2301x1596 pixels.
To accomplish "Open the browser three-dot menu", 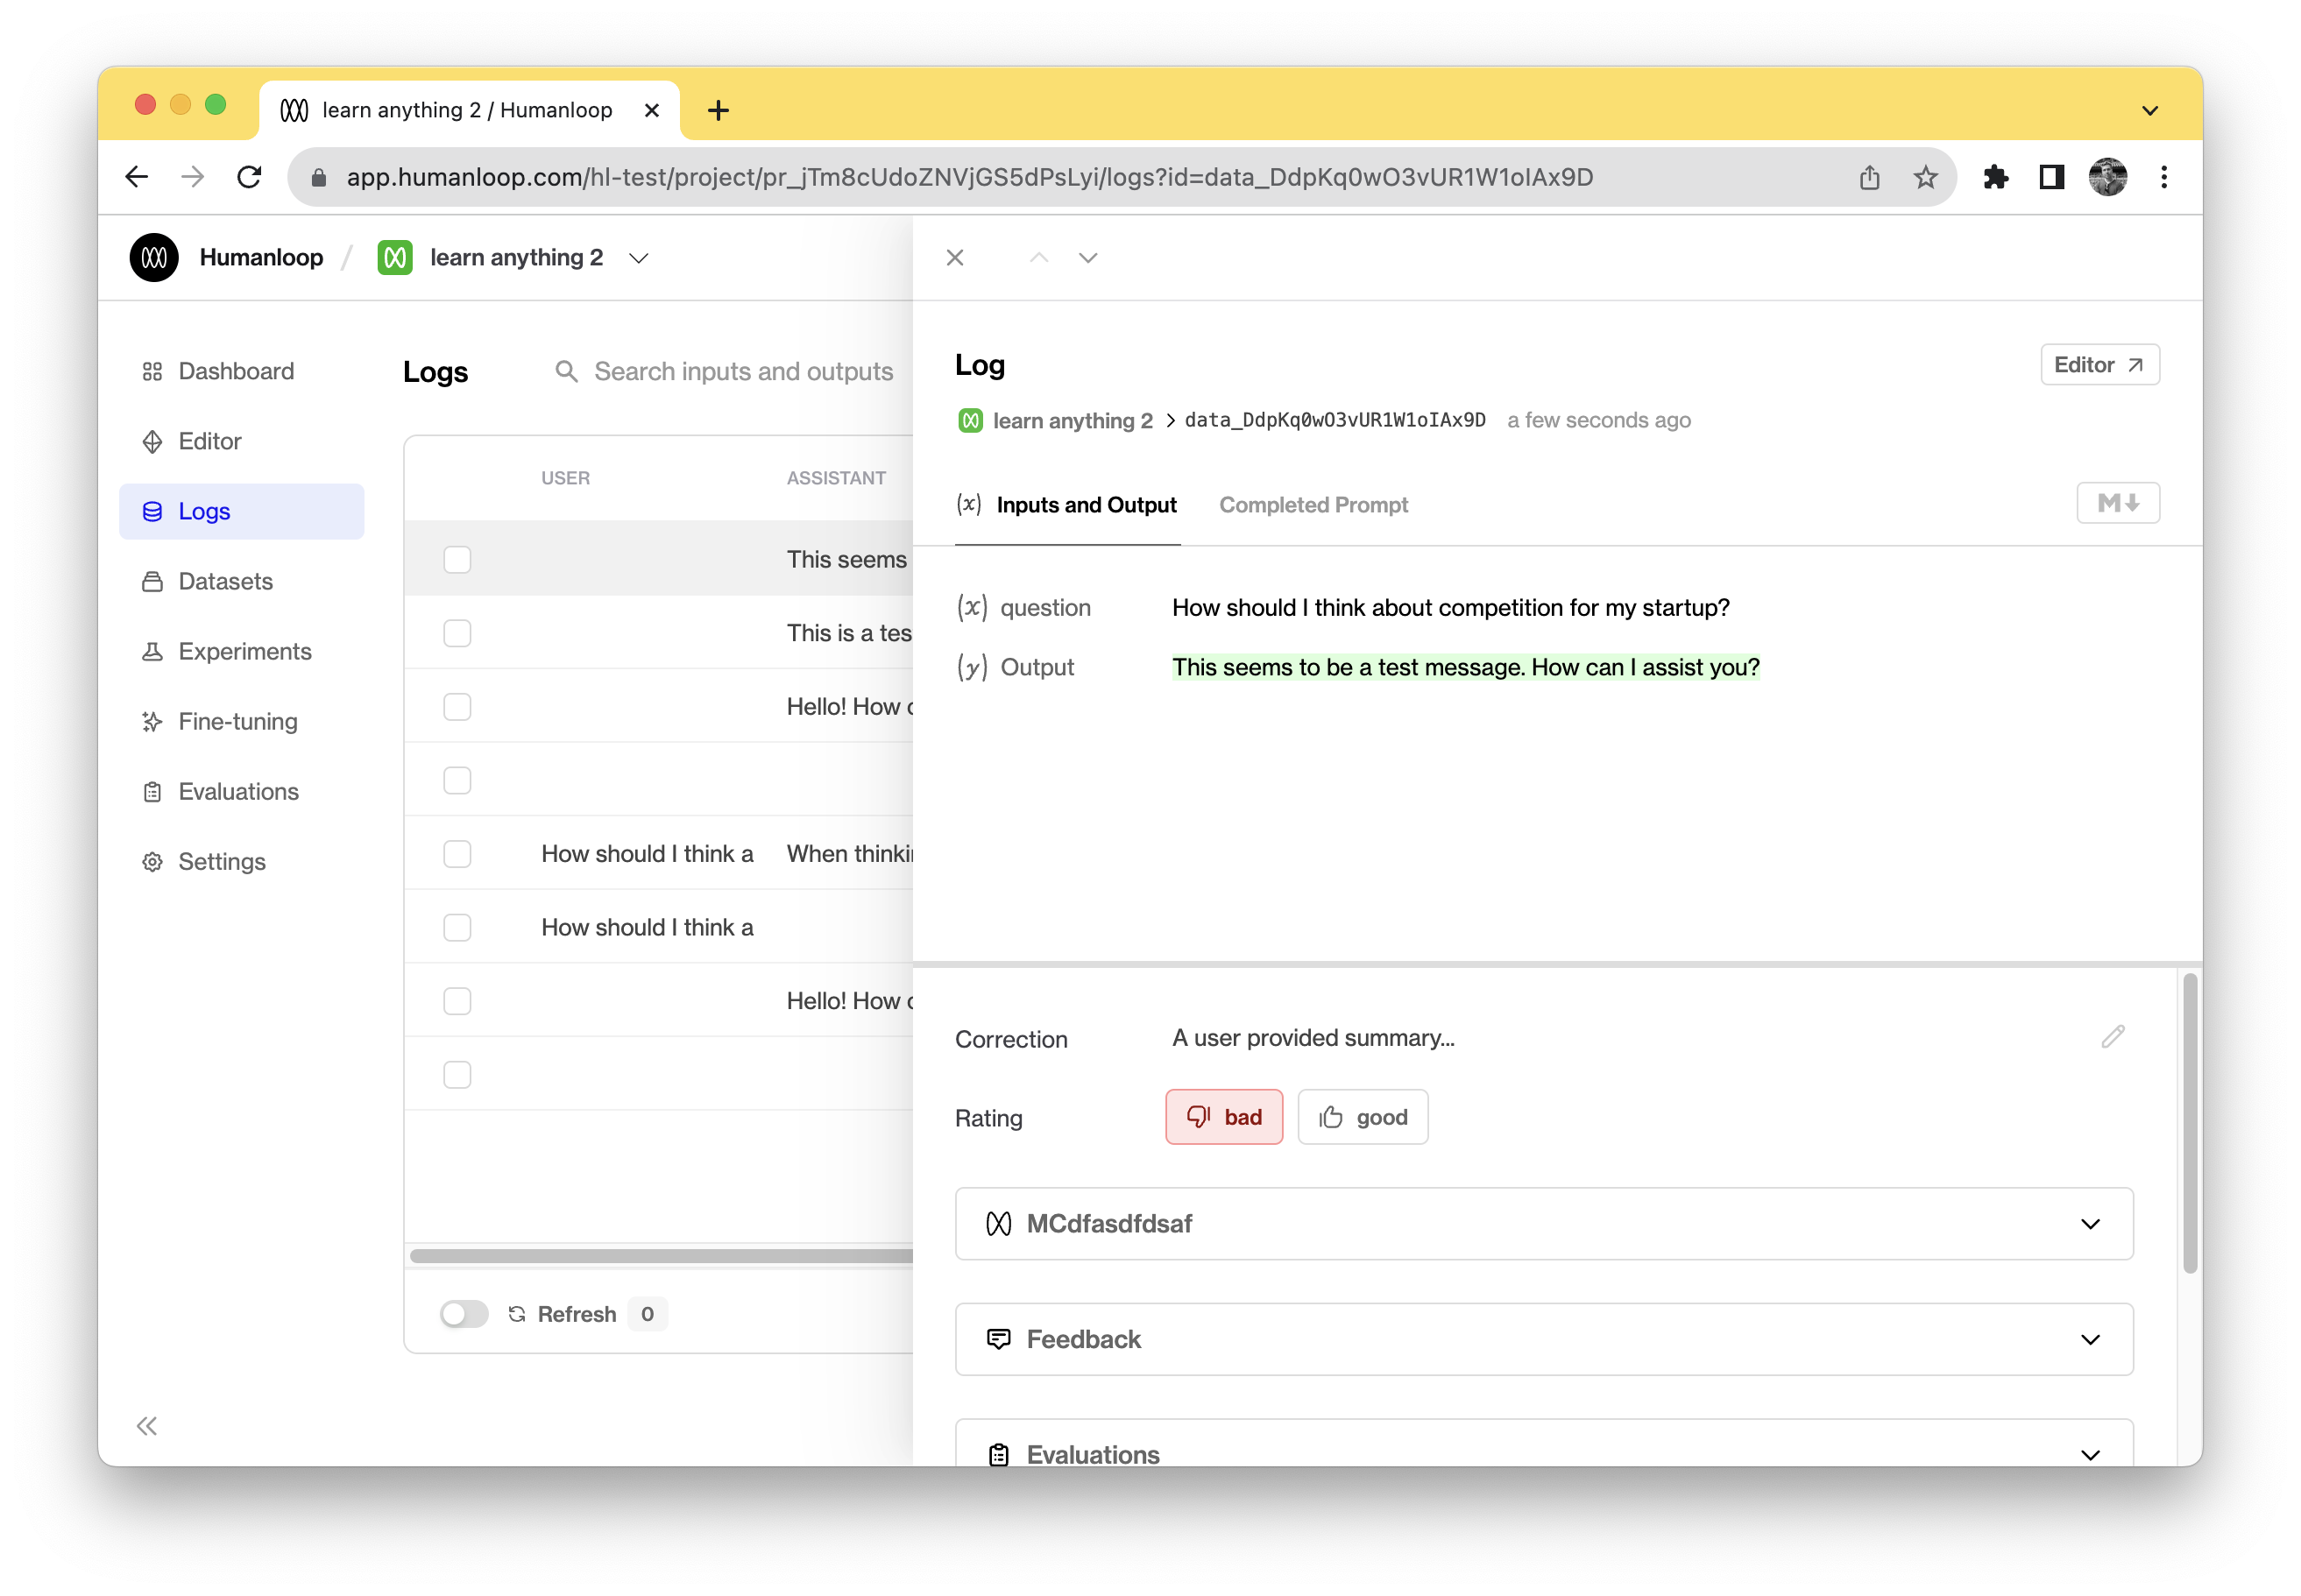I will tap(2163, 177).
